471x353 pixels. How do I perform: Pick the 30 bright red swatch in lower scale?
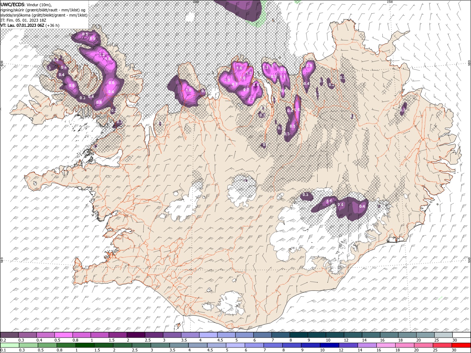(x=461, y=345)
